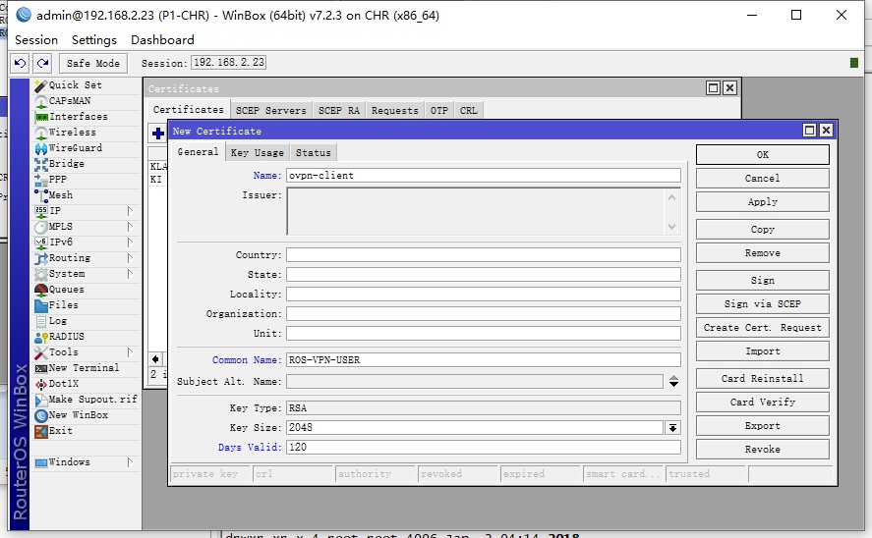Click the Sign button
Viewport: 872px width, 538px height.
pos(762,281)
